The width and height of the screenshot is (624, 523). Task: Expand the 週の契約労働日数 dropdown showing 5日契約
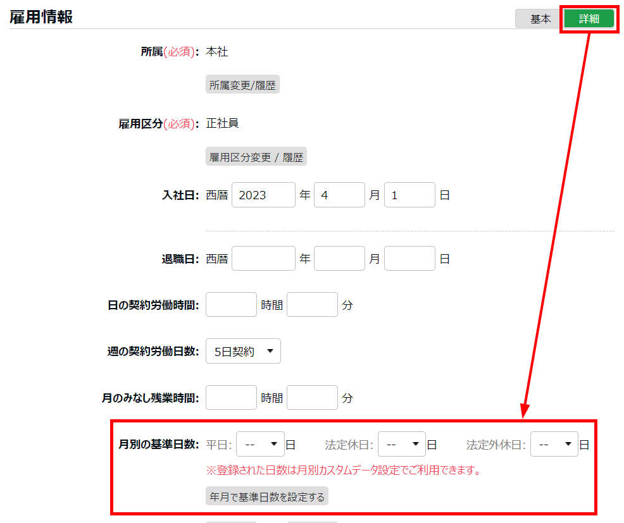243,352
